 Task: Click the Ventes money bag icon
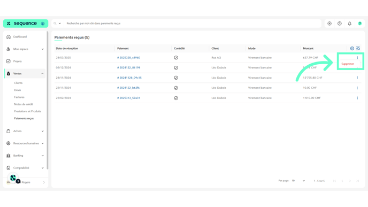click(x=9, y=73)
